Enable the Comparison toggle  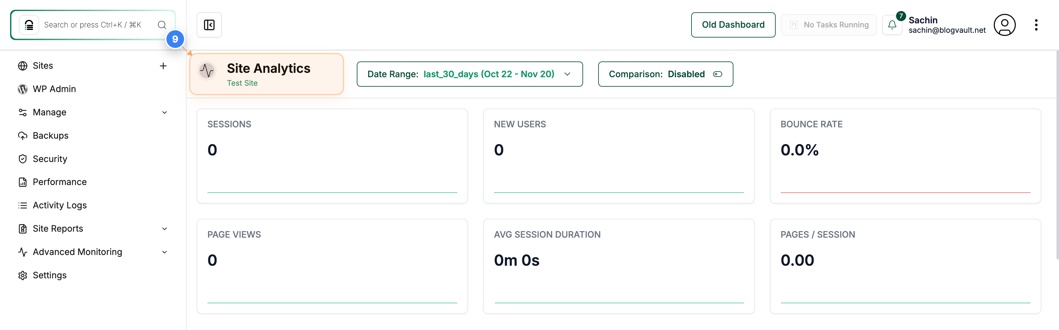(x=718, y=74)
